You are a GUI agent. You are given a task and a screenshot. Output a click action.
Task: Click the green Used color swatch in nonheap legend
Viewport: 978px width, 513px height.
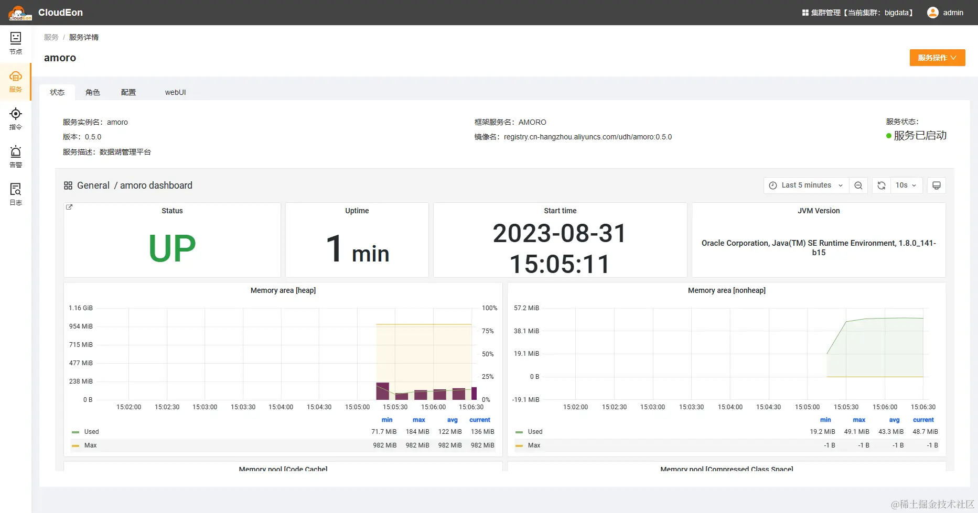coord(519,432)
